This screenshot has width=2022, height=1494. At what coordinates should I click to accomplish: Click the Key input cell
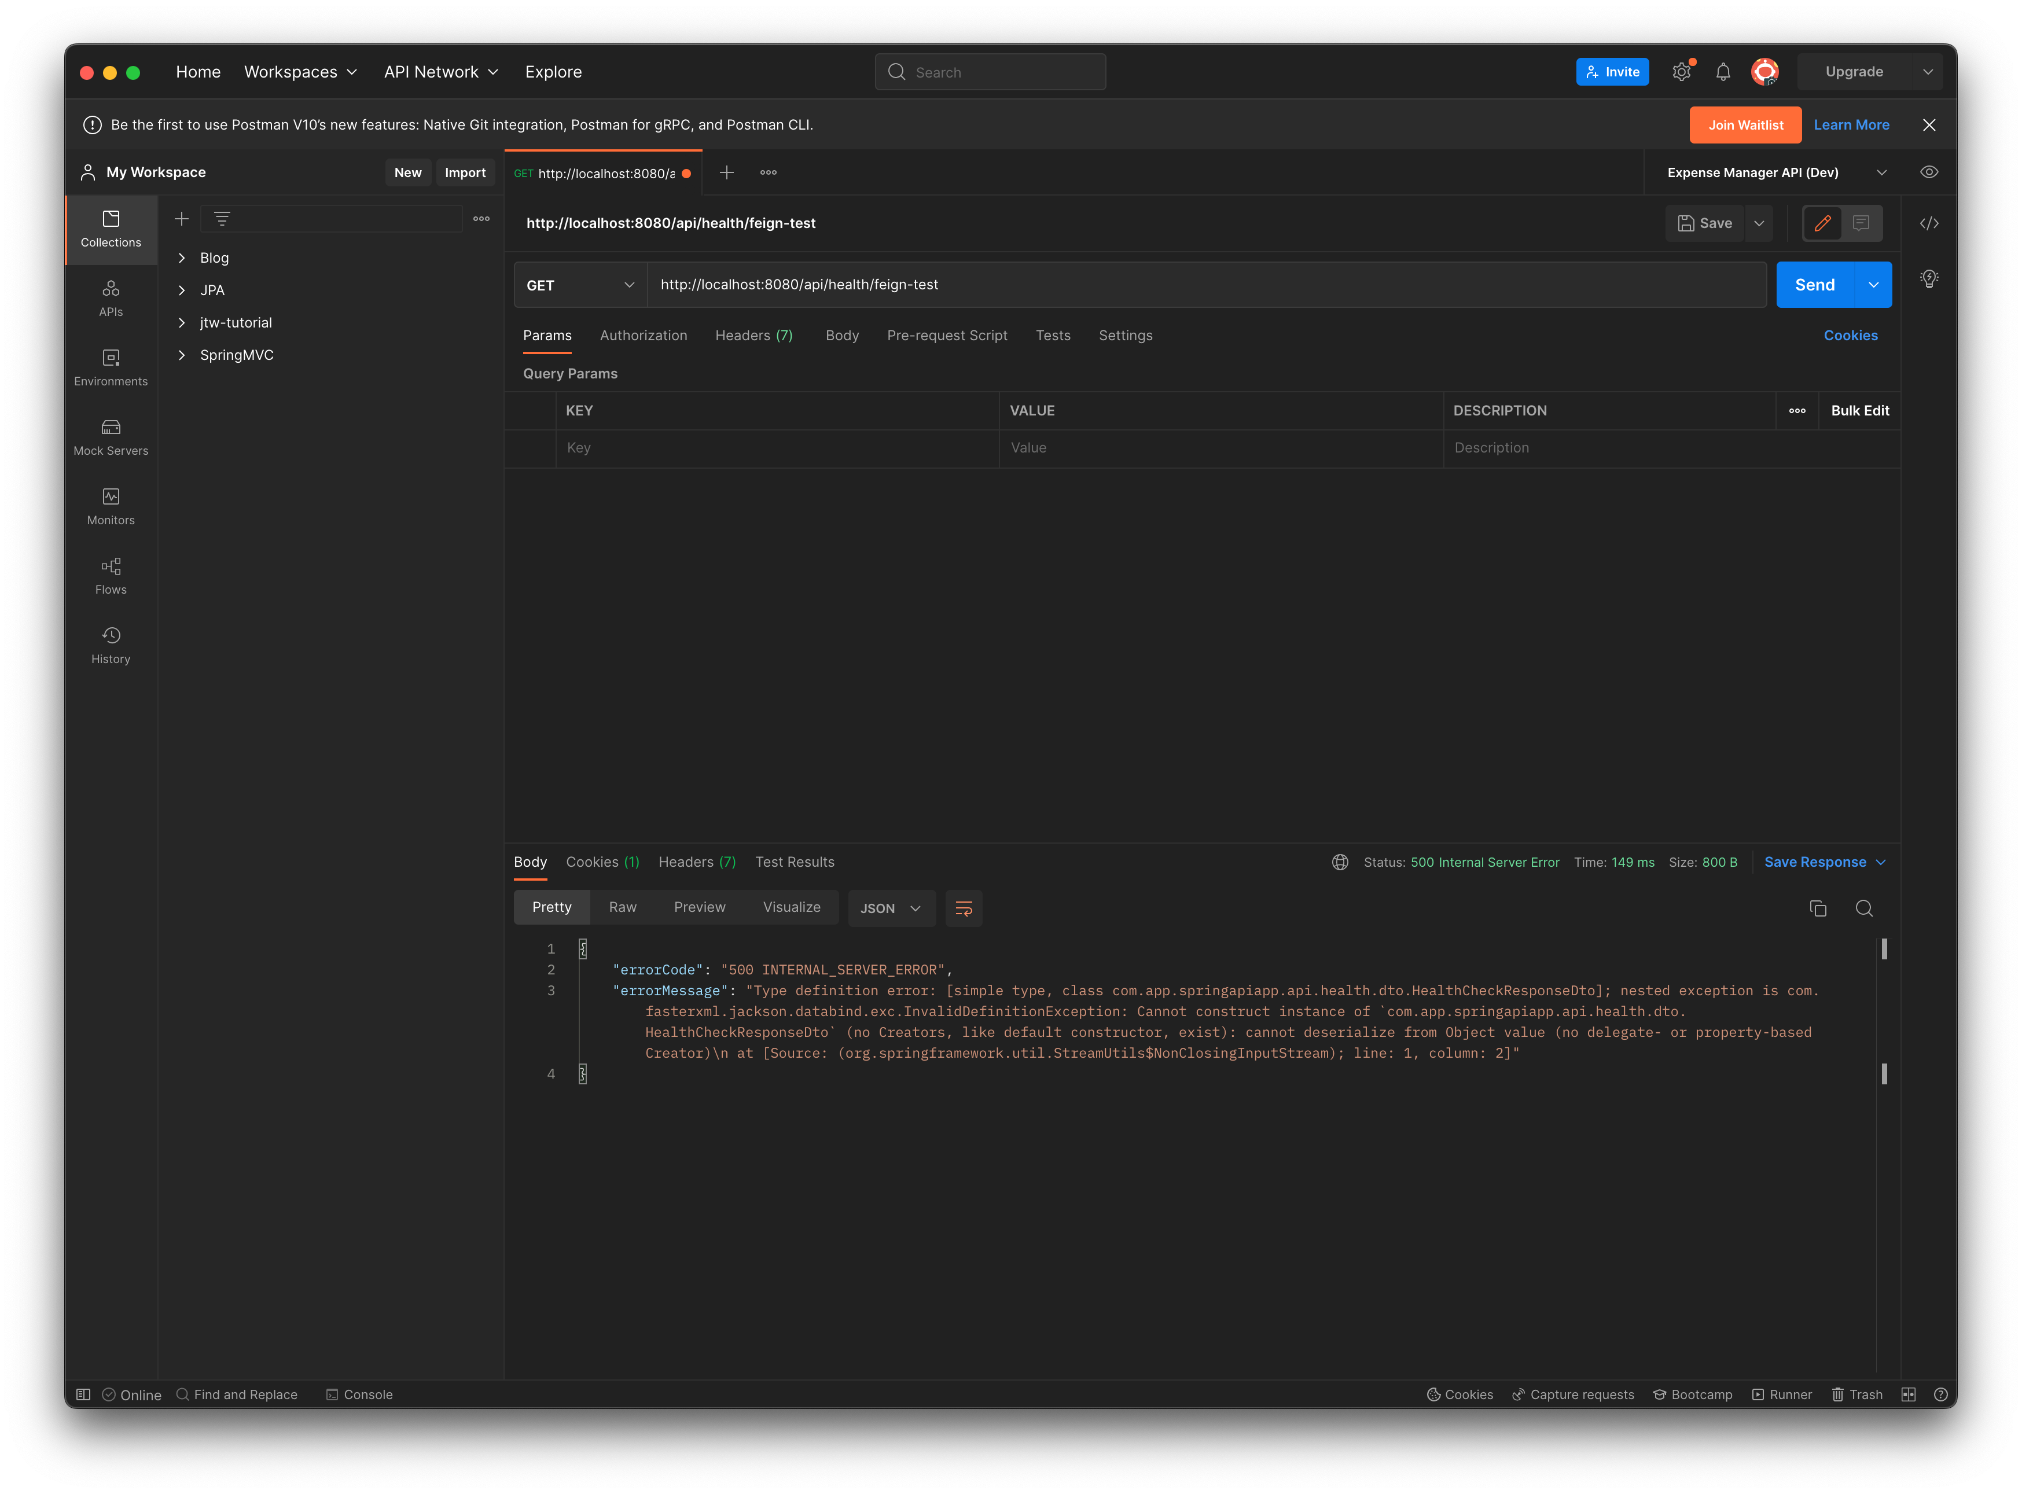(x=778, y=448)
